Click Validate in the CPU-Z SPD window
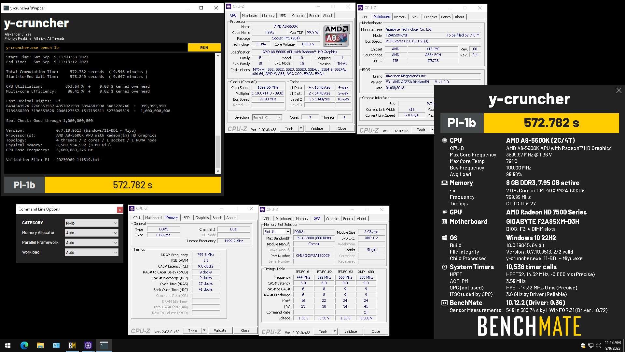 [x=351, y=331]
